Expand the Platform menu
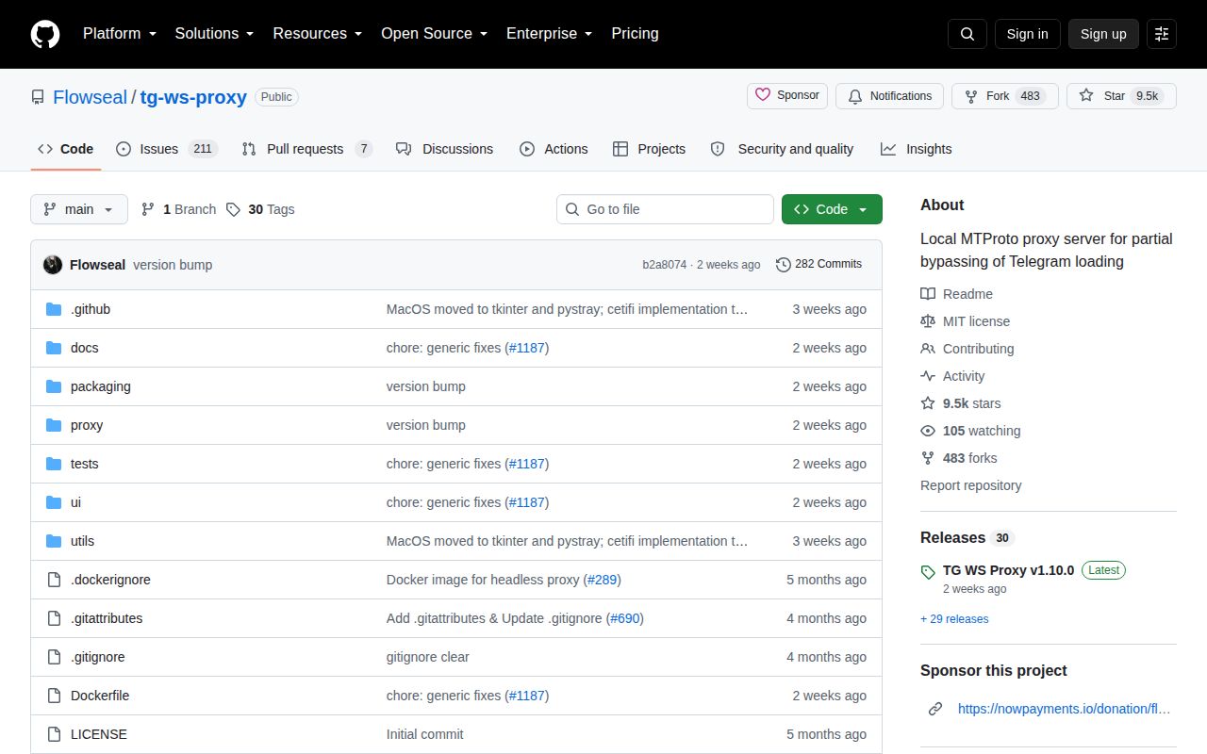This screenshot has width=1207, height=754. tap(120, 34)
